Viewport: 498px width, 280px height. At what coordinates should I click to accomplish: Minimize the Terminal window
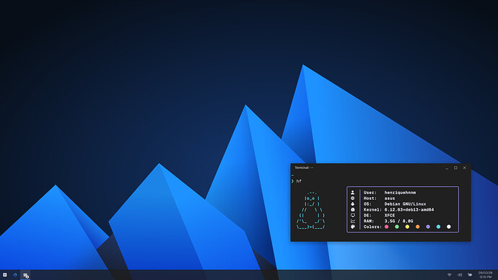click(447, 168)
